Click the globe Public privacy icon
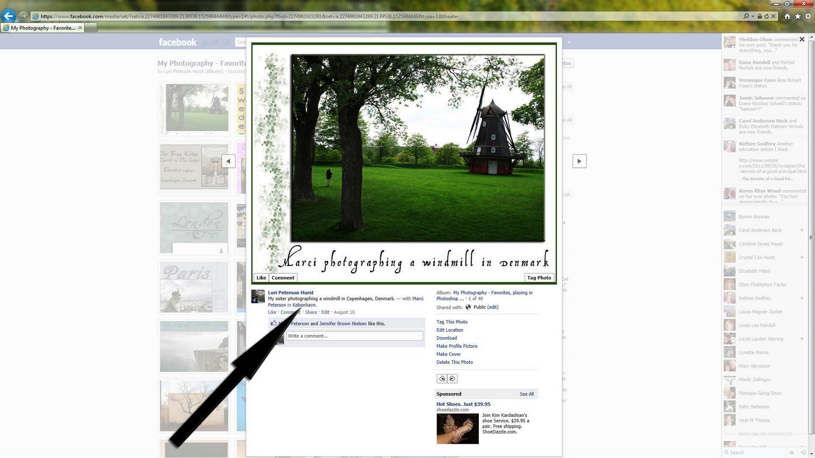 coord(468,307)
